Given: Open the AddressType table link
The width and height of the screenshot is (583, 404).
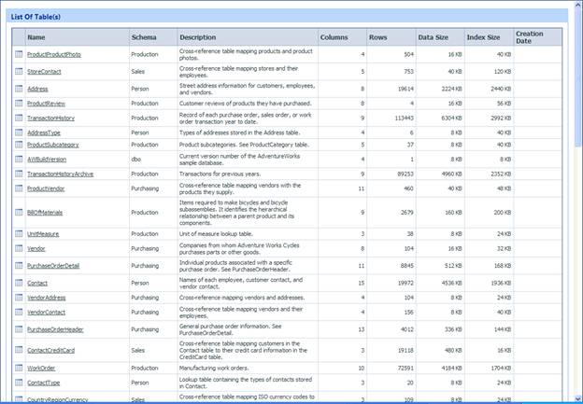Looking at the screenshot, I should [44, 132].
